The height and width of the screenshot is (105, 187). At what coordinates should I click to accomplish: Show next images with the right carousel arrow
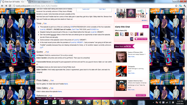click(x=147, y=13)
